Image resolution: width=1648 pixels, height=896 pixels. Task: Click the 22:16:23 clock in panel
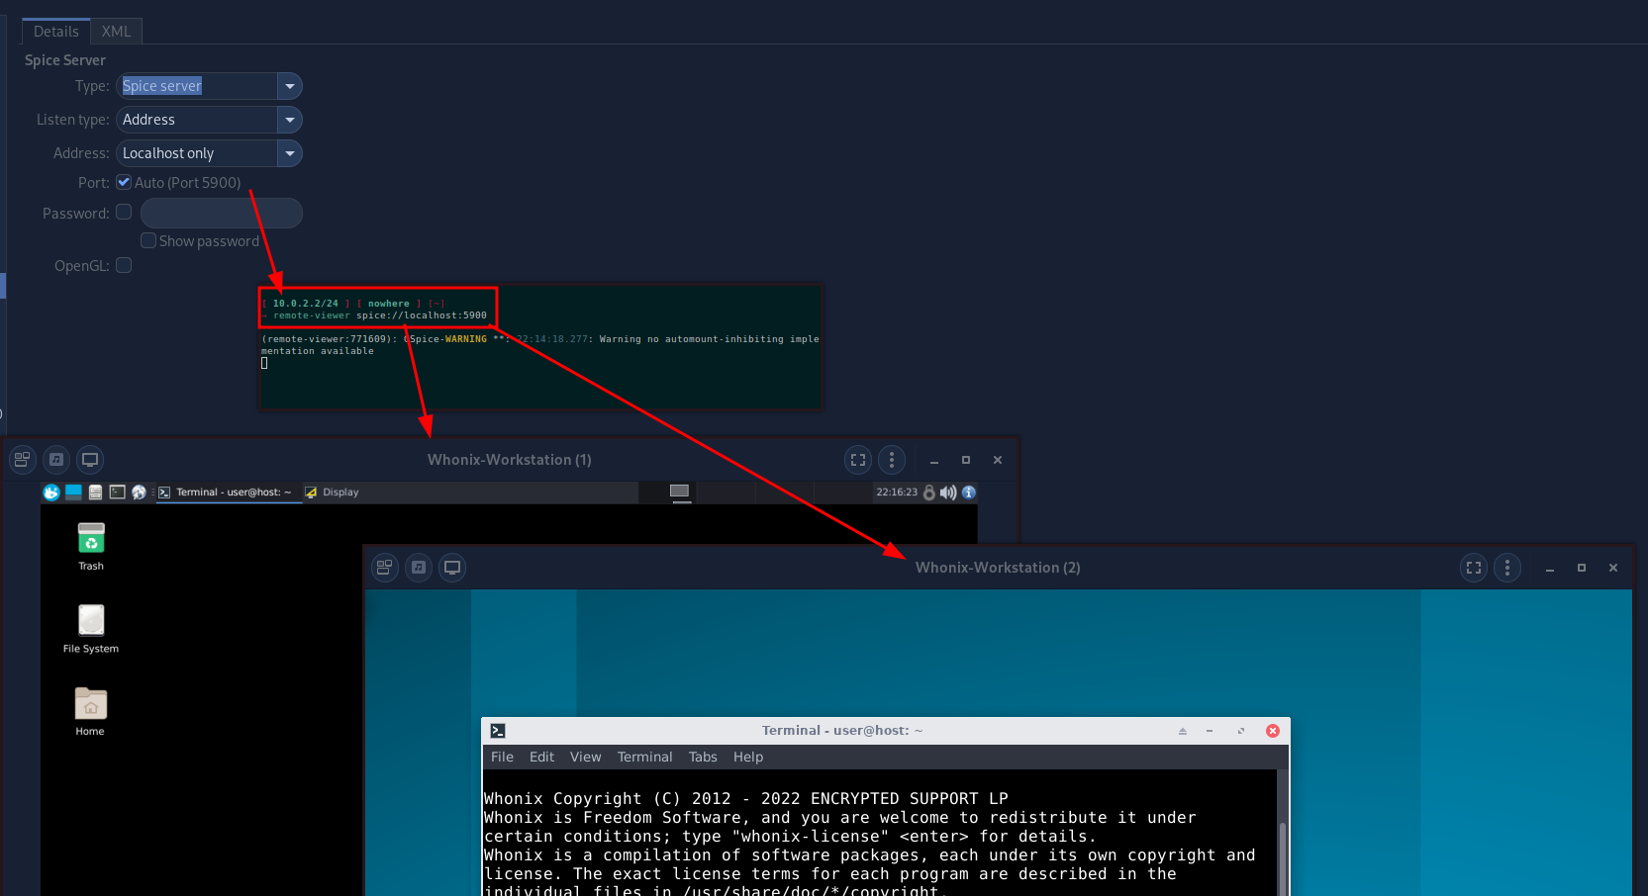[897, 492]
